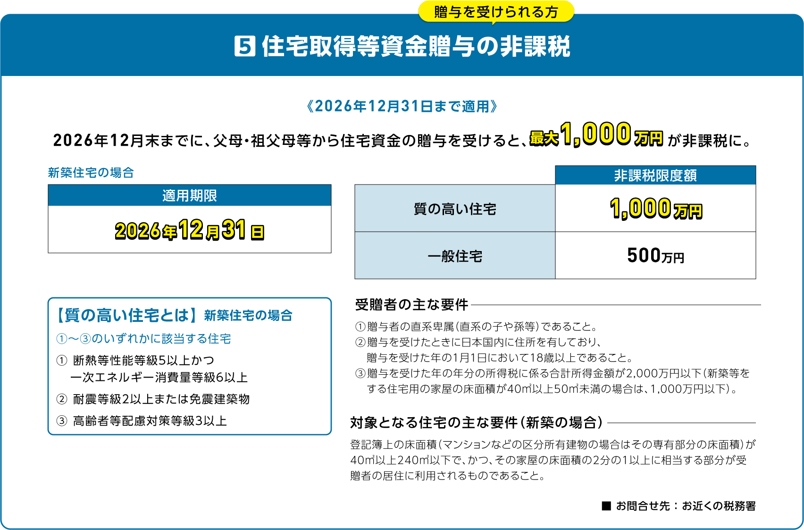Click the '適用期限' table header

click(190, 195)
